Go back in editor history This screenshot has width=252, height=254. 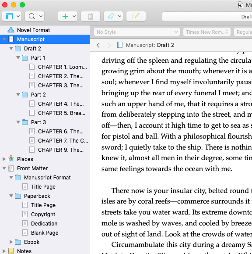[x=98, y=45]
